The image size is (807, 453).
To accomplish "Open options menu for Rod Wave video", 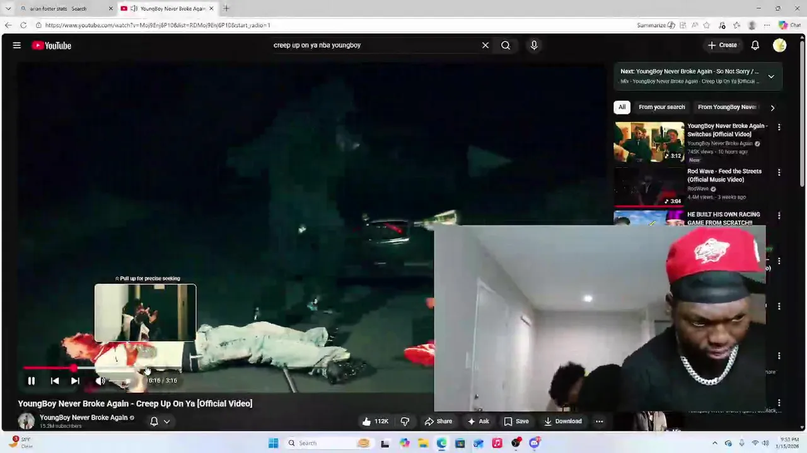I will pyautogui.click(x=779, y=172).
